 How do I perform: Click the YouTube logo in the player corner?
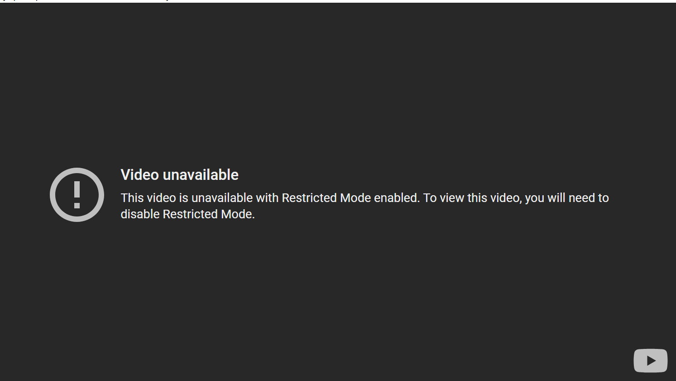pyautogui.click(x=650, y=360)
